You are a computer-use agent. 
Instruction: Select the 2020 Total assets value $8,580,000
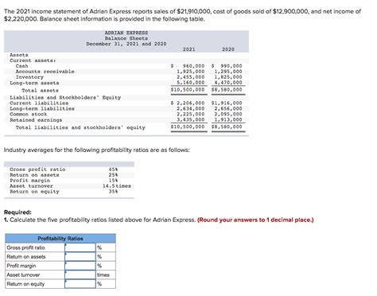(227, 90)
